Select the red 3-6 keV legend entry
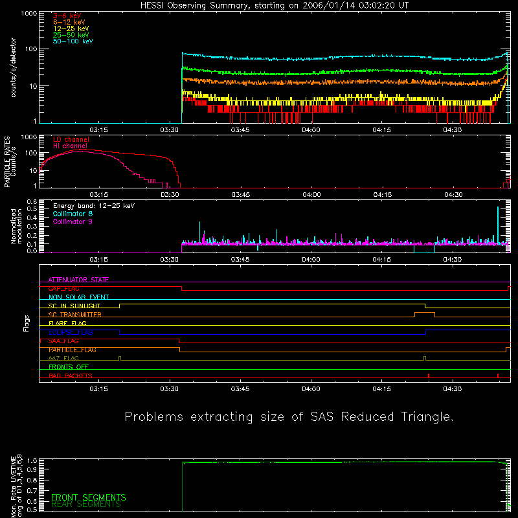The width and height of the screenshot is (518, 518). [67, 16]
